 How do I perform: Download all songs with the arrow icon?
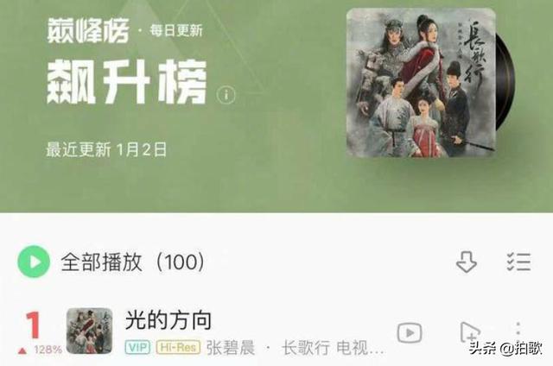click(467, 262)
